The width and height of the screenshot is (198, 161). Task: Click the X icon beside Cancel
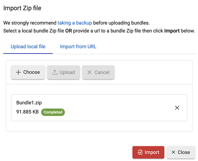point(90,72)
